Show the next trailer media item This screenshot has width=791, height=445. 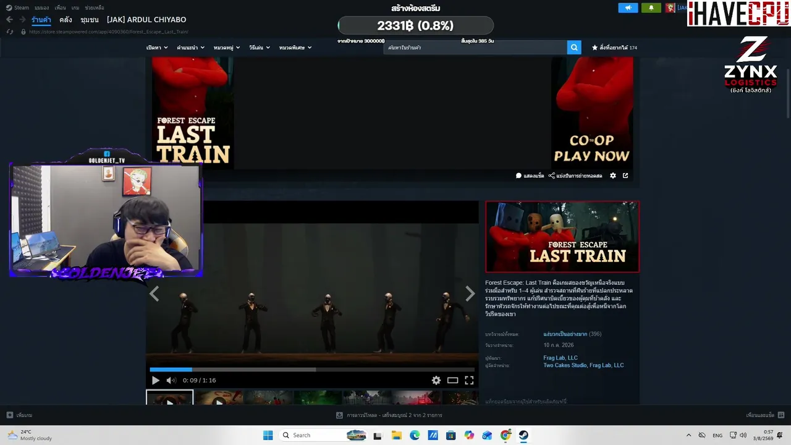470,294
